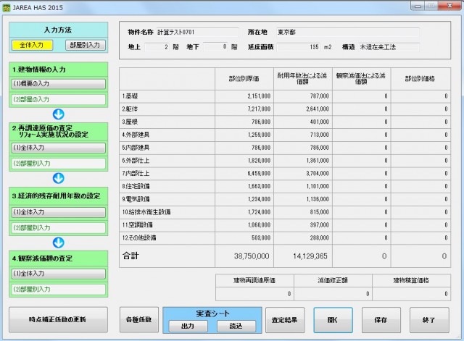The height and width of the screenshot is (341, 464).
Task: Click the 地上 floors field
Action: tap(157, 47)
